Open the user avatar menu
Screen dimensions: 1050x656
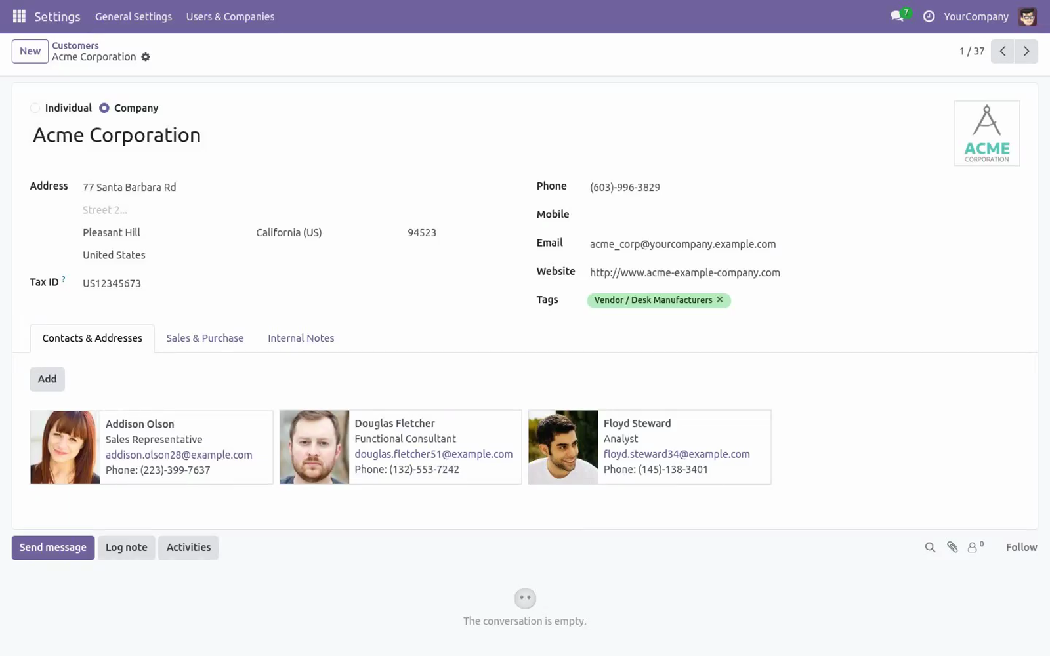1027,16
